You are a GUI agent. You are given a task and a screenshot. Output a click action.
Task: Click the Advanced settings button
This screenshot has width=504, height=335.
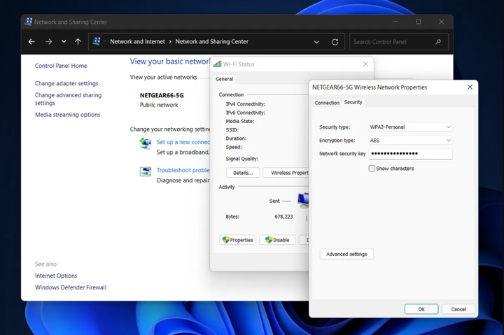pos(346,254)
